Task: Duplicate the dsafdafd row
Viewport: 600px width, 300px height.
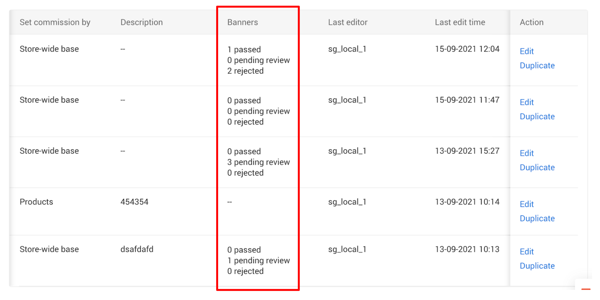Action: pyautogui.click(x=537, y=266)
